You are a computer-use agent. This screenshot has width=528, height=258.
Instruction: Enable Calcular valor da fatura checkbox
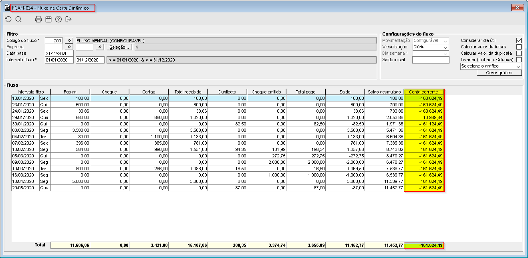click(x=519, y=47)
